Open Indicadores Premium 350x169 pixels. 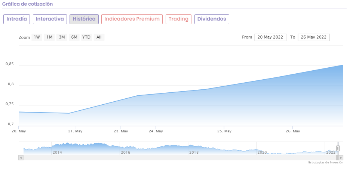[132, 19]
